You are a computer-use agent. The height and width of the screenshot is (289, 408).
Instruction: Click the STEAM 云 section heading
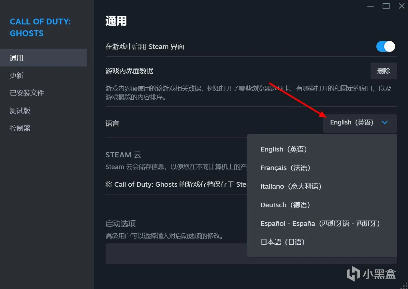123,155
